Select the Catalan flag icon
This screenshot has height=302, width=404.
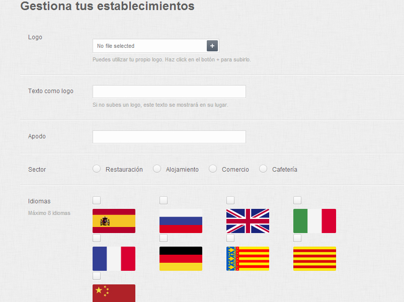point(314,258)
